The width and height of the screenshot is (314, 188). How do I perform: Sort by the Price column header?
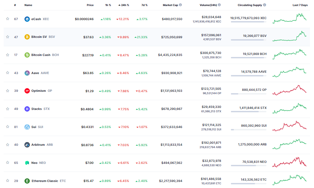90,5
